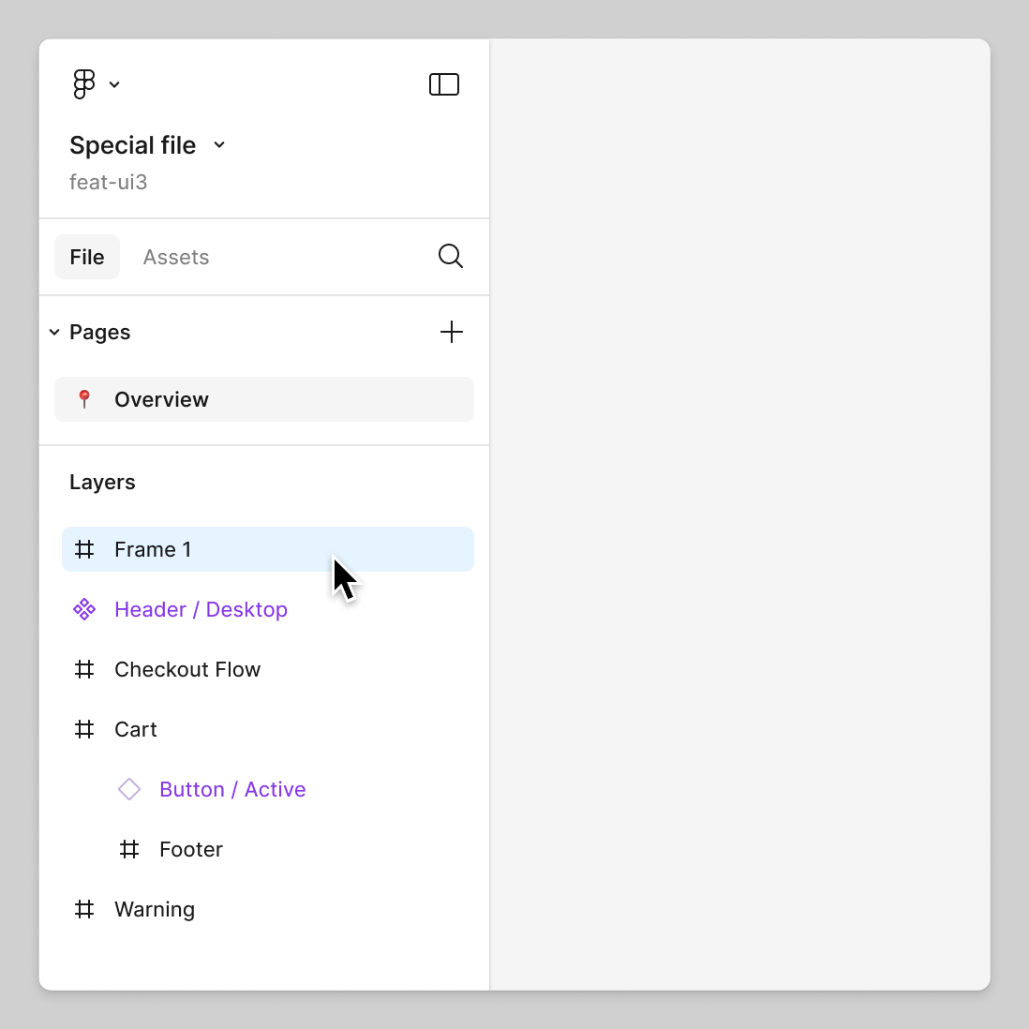The height and width of the screenshot is (1029, 1029).
Task: Switch to the Assets tab
Action: click(x=176, y=257)
